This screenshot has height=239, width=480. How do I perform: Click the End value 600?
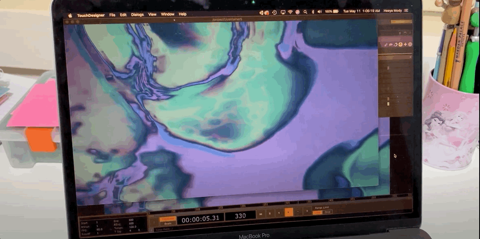click(x=131, y=220)
